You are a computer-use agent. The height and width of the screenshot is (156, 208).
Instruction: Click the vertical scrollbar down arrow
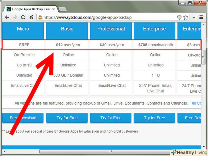(x=203, y=147)
